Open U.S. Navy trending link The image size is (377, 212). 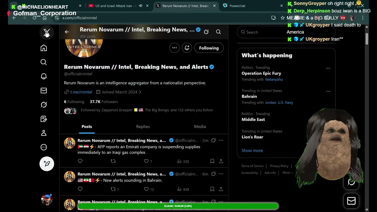tap(285, 102)
